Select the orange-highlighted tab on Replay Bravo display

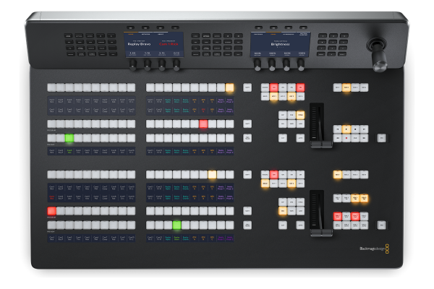tap(131, 34)
